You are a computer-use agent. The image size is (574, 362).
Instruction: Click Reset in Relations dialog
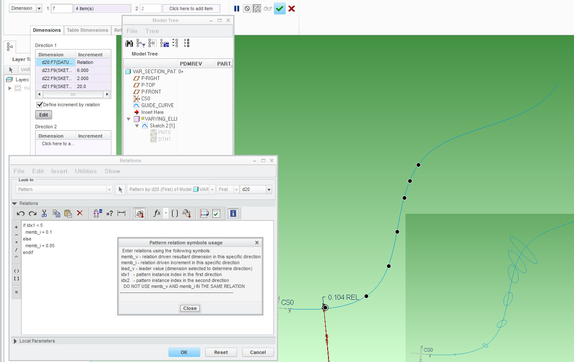pos(221,352)
